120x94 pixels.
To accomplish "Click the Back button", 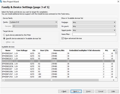I will [64, 91].
